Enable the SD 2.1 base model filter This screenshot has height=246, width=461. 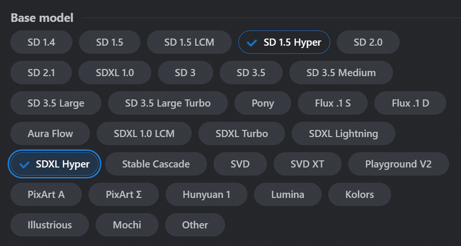click(x=41, y=73)
